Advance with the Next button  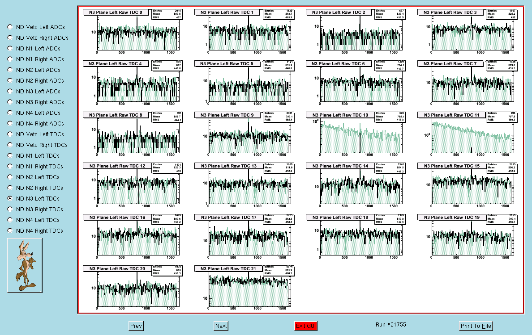221,326
